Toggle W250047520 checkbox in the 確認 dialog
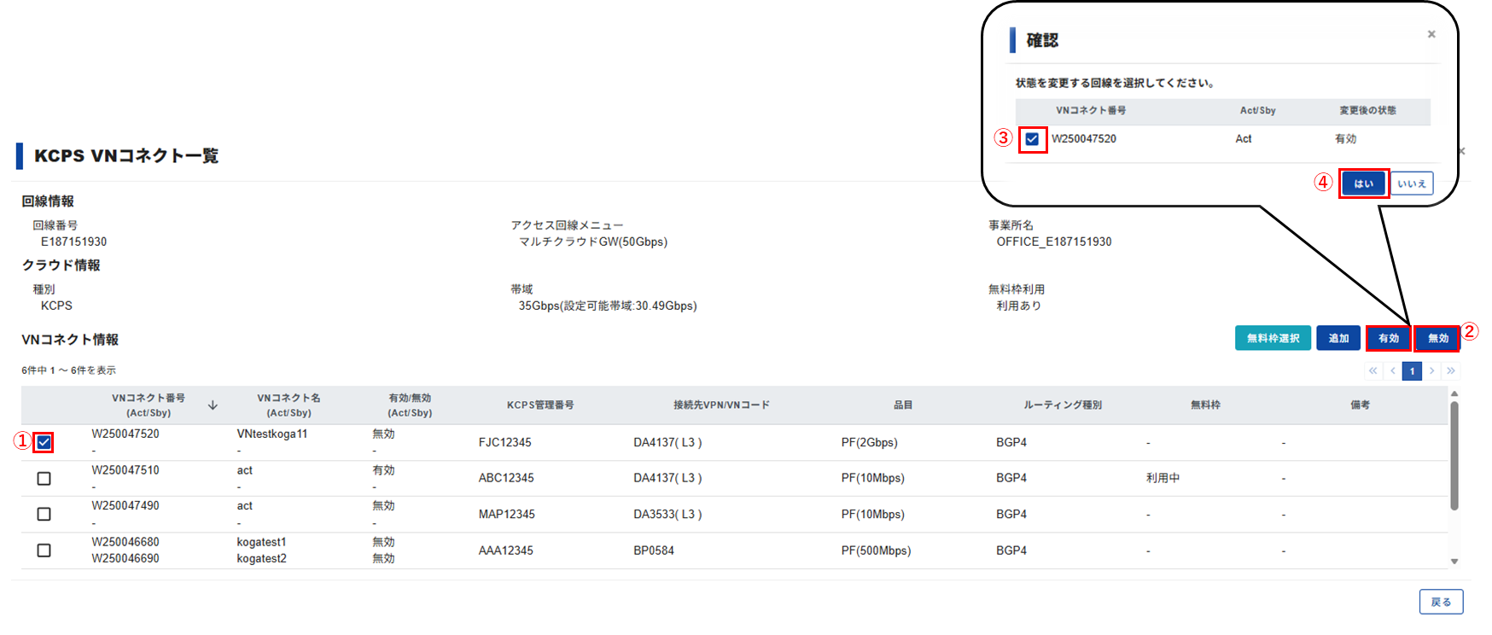This screenshot has width=1492, height=635. click(1032, 139)
